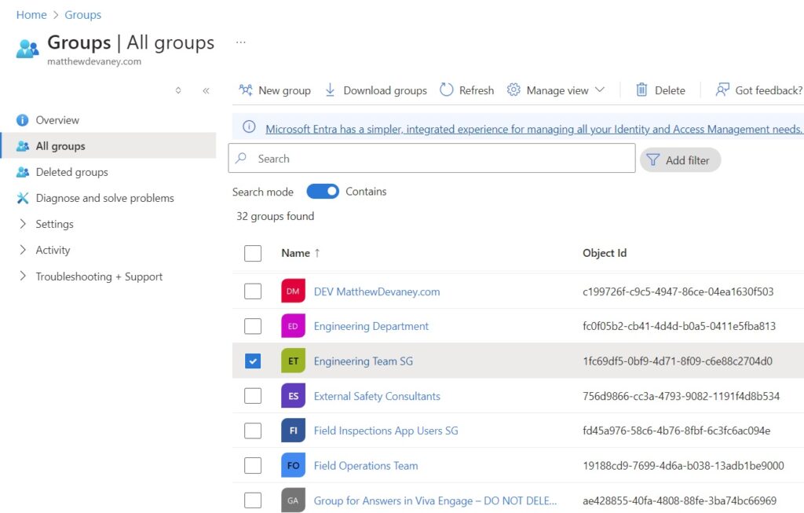Click Groups in the breadcrumb

point(82,15)
